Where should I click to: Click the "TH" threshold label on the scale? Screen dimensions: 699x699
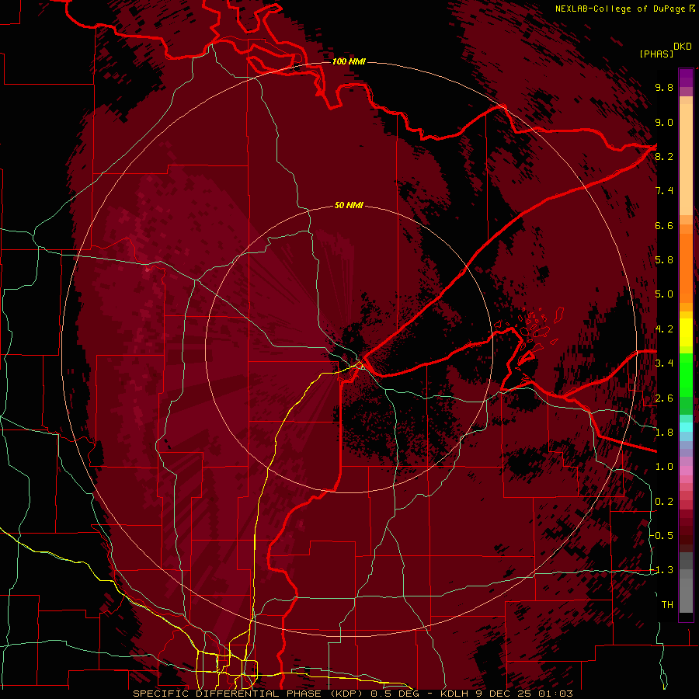(x=667, y=605)
